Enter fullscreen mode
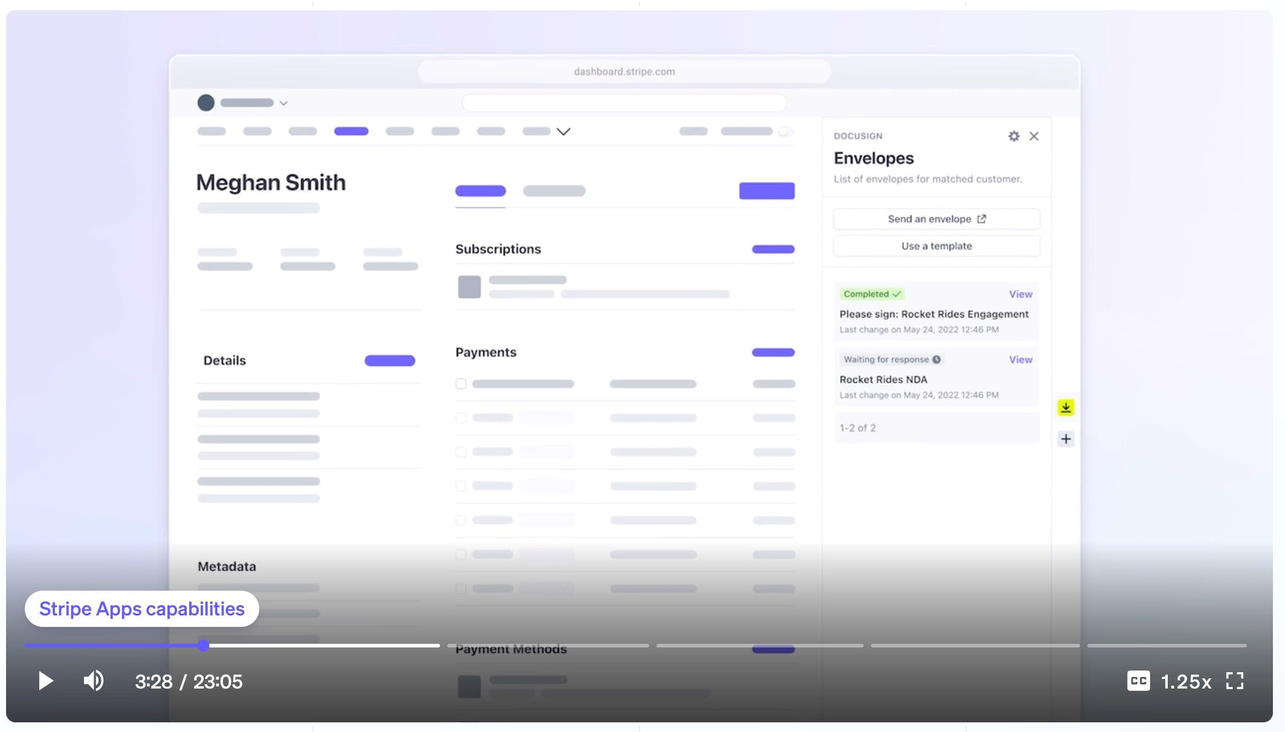 [1235, 681]
